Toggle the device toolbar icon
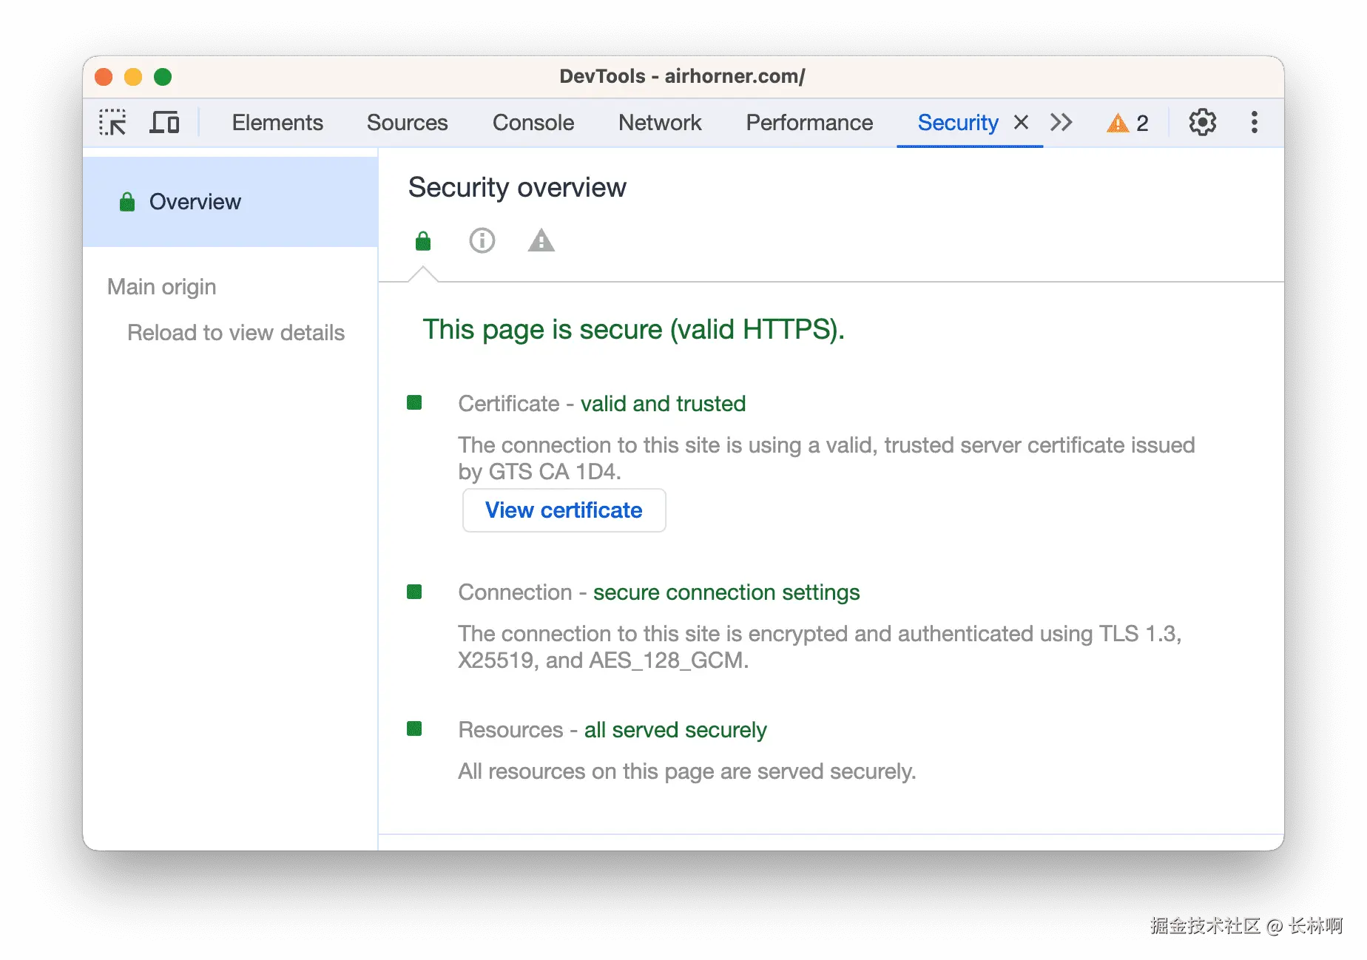The width and height of the screenshot is (1367, 960). (164, 123)
